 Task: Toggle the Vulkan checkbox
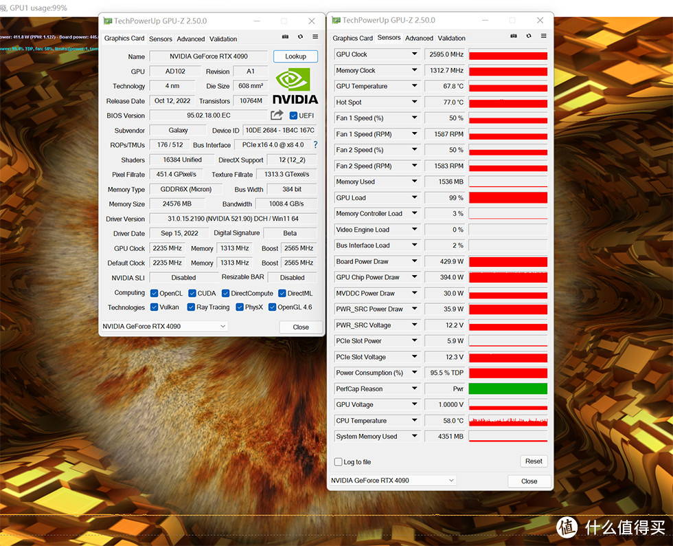click(x=154, y=307)
